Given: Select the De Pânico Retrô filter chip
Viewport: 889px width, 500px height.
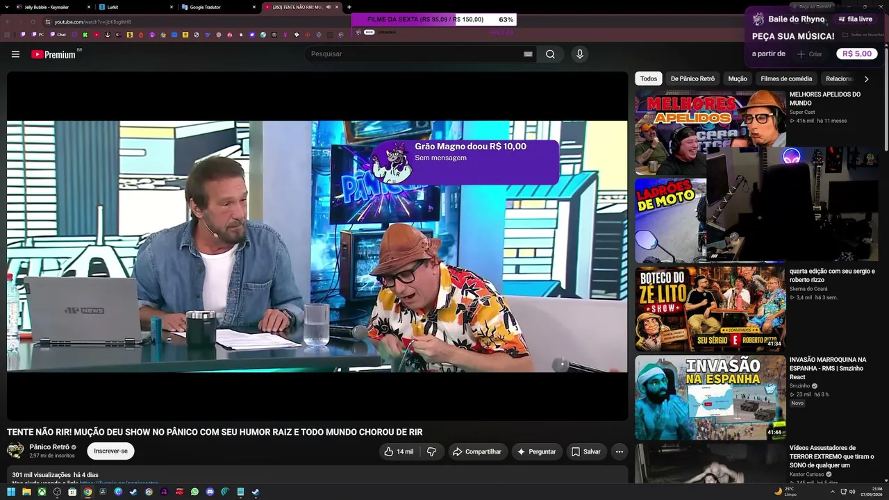Looking at the screenshot, I should (692, 79).
